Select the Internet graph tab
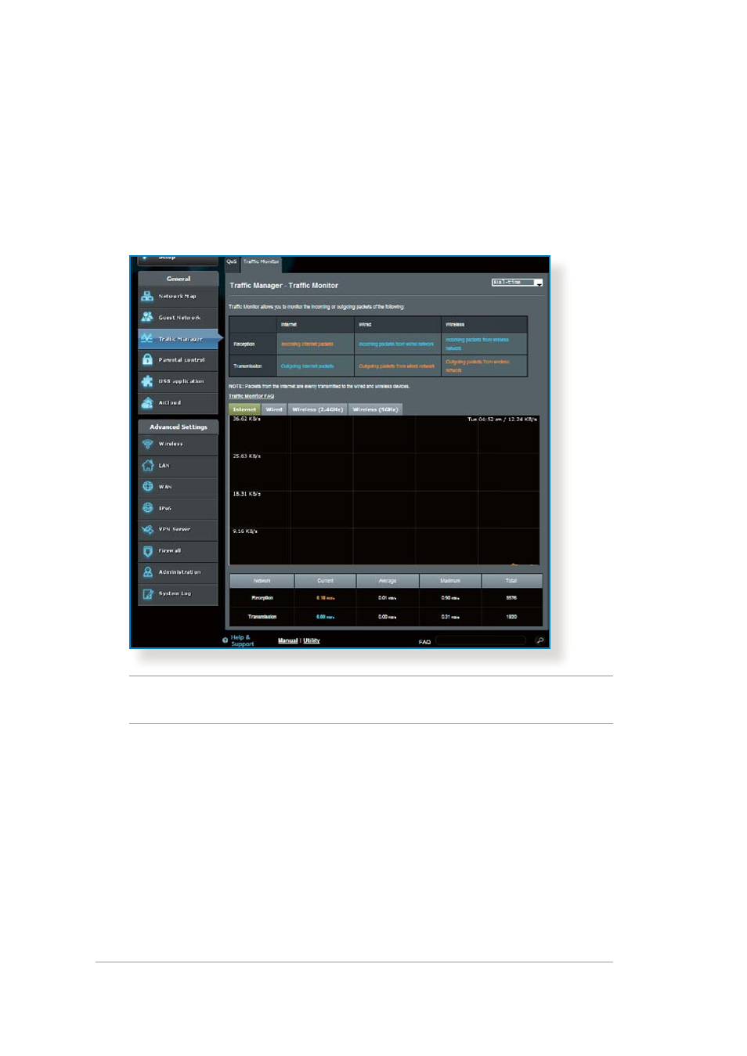Image resolution: width=747 pixels, height=1056 pixels. [x=244, y=409]
